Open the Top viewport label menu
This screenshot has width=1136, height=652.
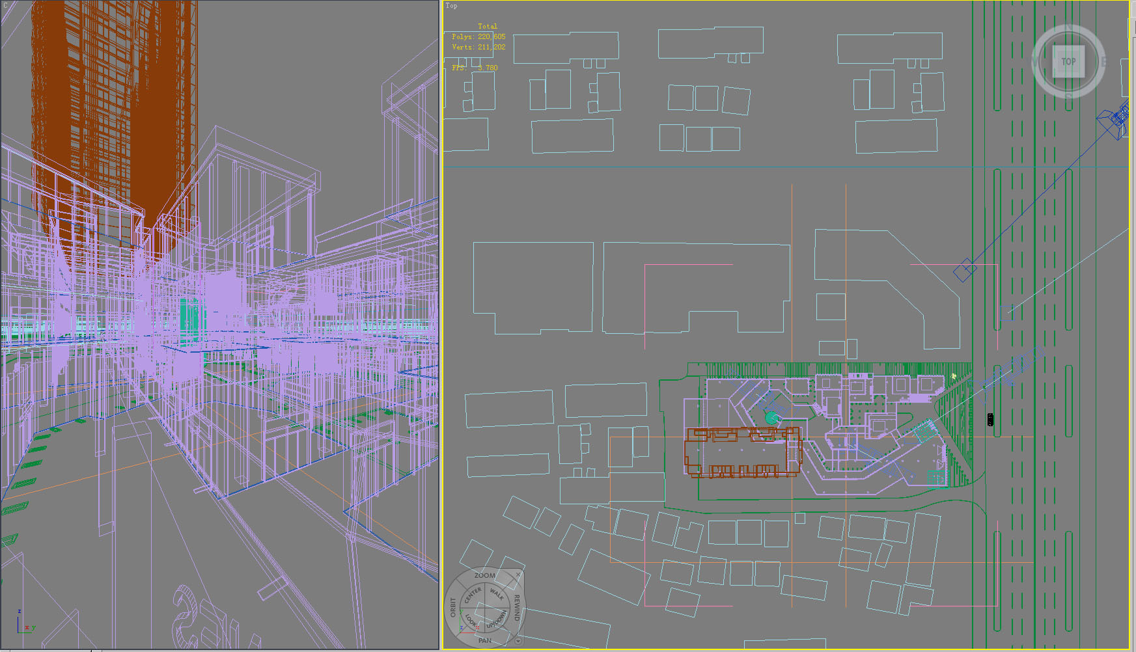451,6
